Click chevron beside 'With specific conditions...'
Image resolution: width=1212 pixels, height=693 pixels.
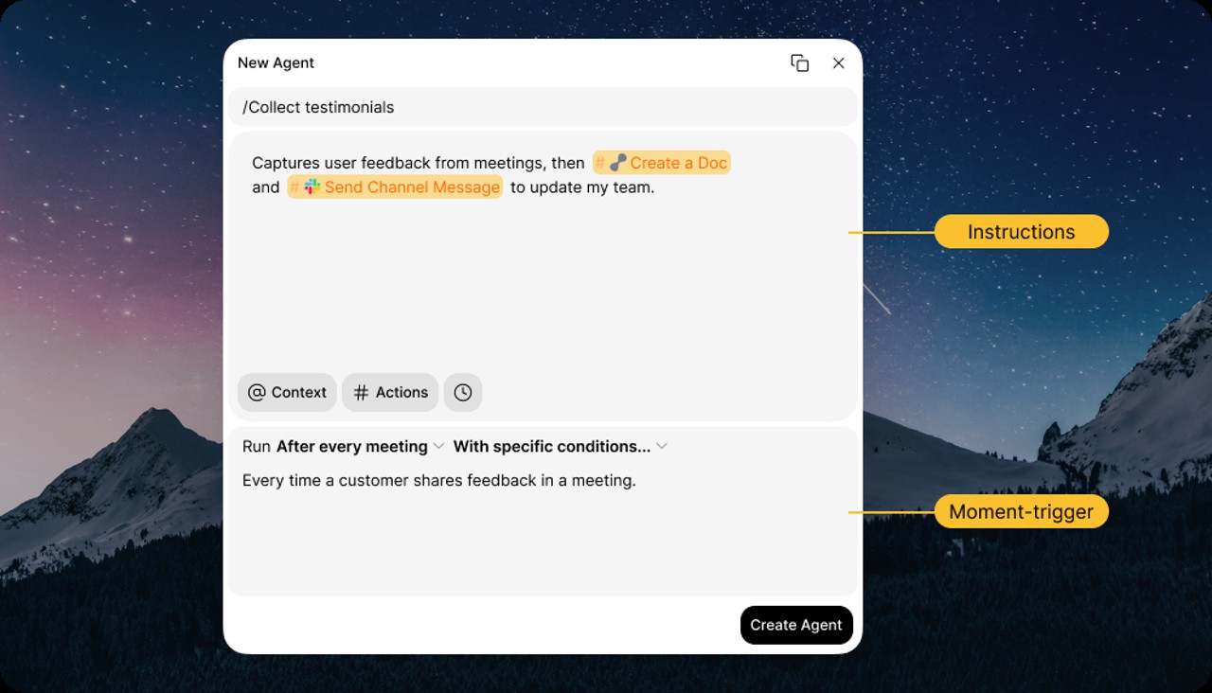[x=662, y=447]
